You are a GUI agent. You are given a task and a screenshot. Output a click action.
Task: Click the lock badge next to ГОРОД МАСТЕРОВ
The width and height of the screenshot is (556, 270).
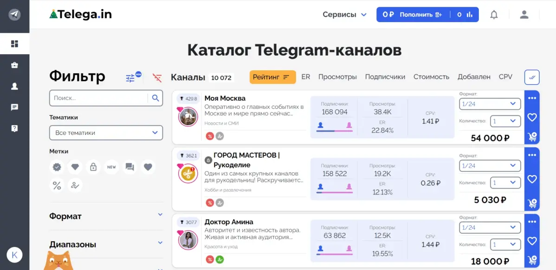tap(208, 160)
